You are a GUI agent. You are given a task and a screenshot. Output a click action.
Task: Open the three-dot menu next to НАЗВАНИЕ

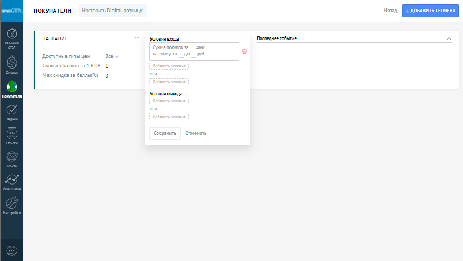click(x=137, y=38)
